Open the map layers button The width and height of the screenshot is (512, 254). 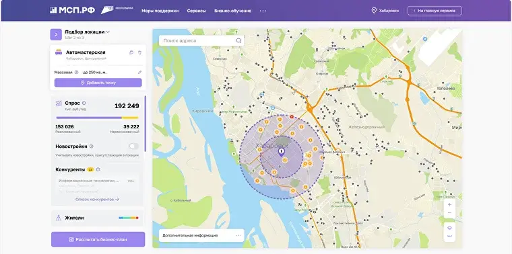pos(449,228)
